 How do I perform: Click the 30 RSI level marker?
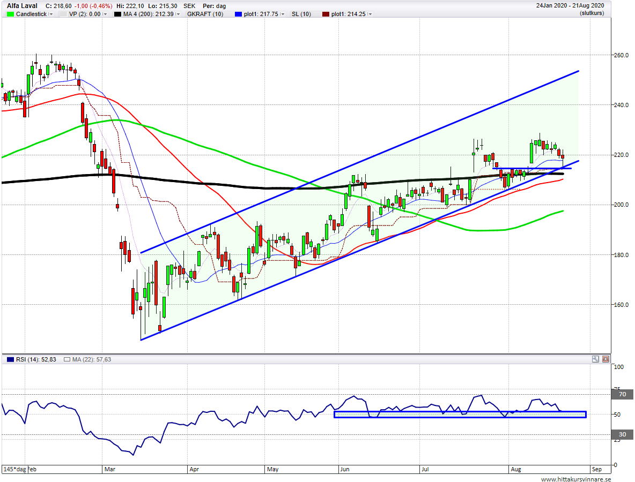click(x=623, y=435)
